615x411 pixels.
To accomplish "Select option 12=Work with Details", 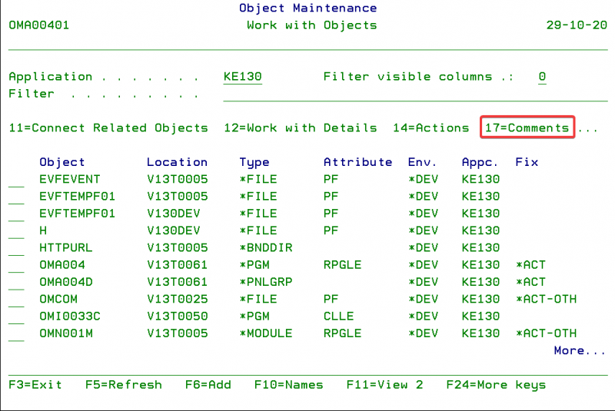I will click(x=300, y=128).
